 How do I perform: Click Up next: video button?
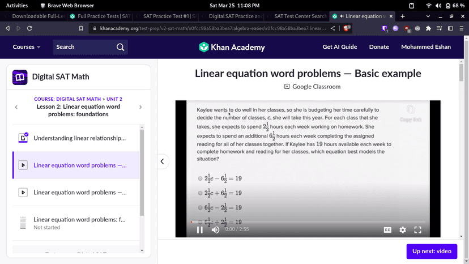coord(432,252)
